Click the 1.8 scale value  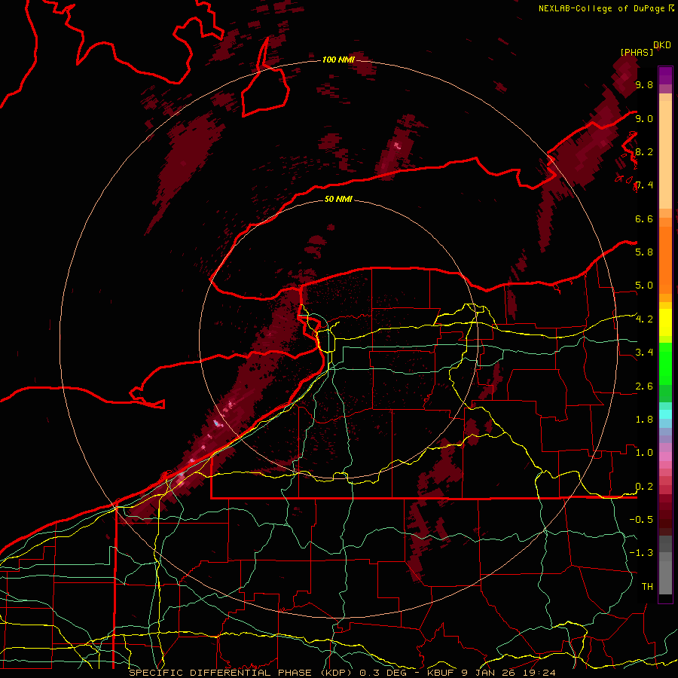point(644,420)
